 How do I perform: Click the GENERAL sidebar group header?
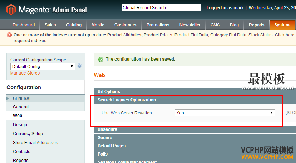pos(46,98)
